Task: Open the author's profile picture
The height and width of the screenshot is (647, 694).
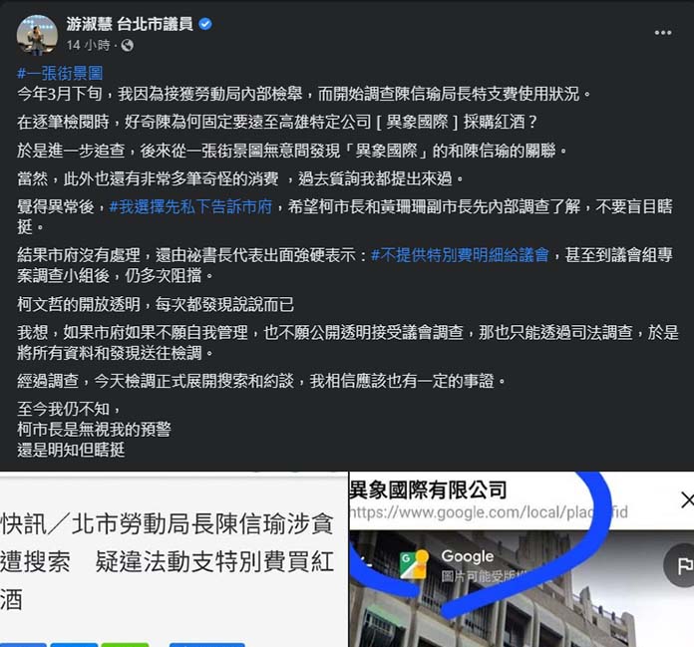Action: [x=37, y=35]
